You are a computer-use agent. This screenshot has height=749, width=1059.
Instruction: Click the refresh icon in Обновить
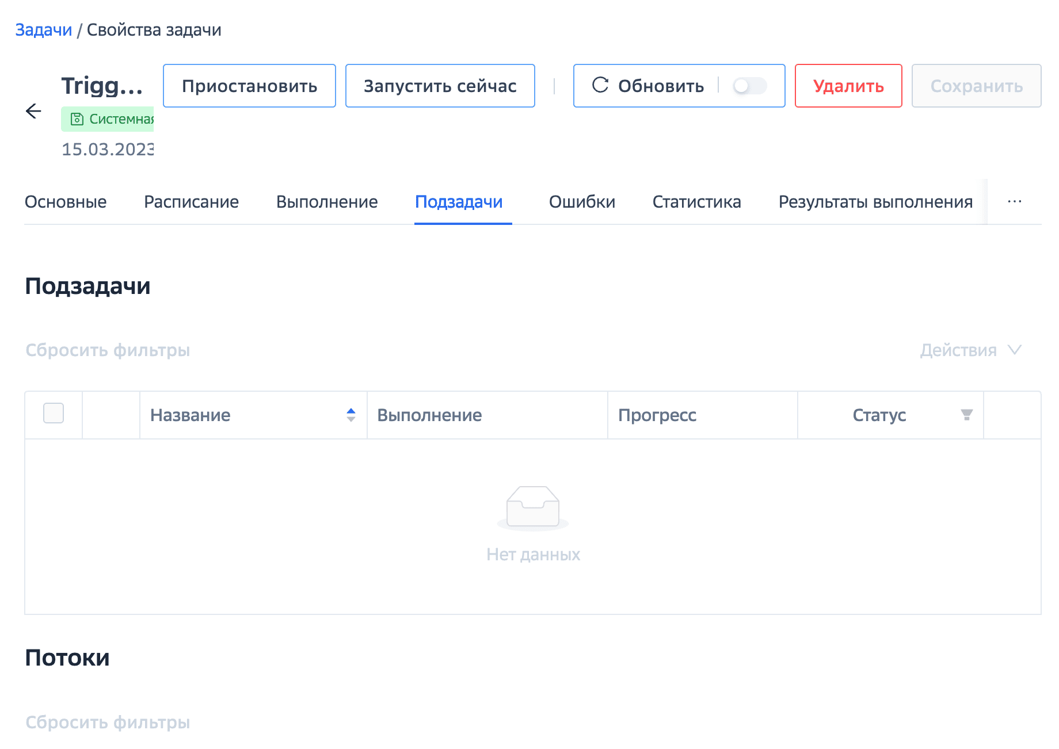[x=600, y=85]
